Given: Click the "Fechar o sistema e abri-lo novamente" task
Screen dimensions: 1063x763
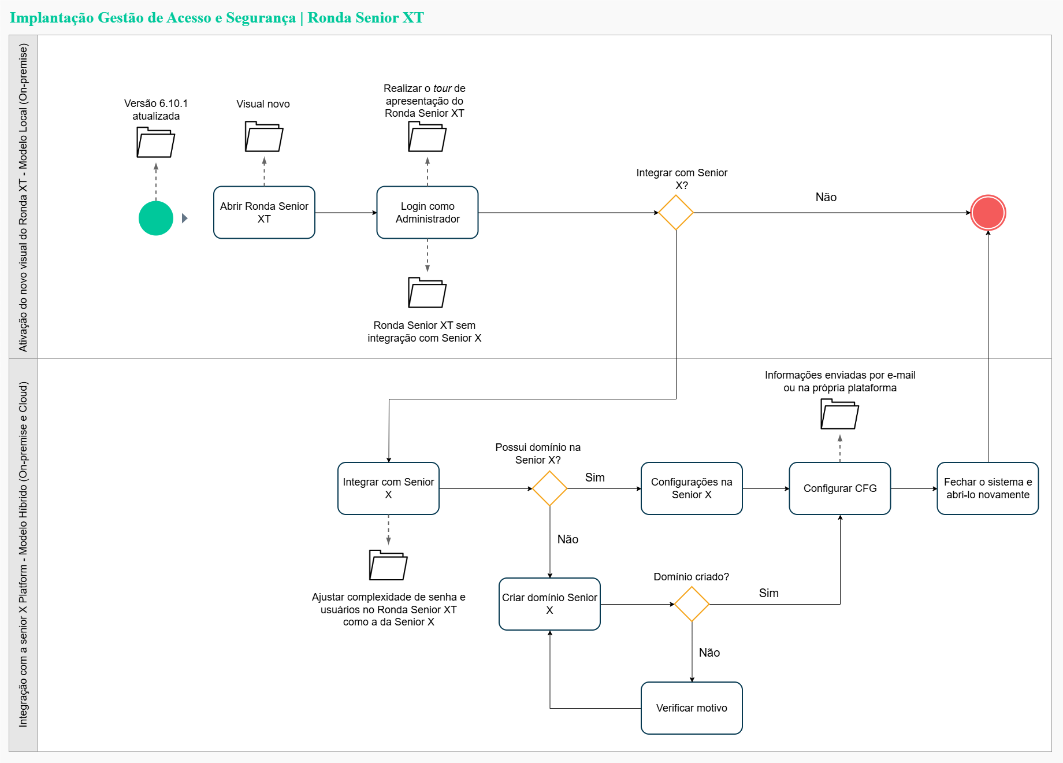Looking at the screenshot, I should [x=988, y=488].
